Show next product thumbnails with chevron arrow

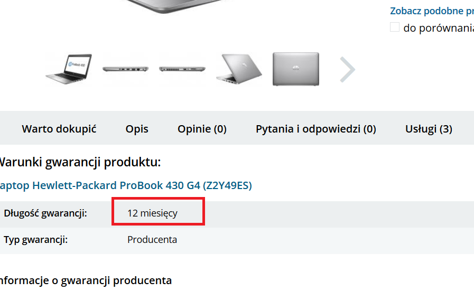pos(347,70)
